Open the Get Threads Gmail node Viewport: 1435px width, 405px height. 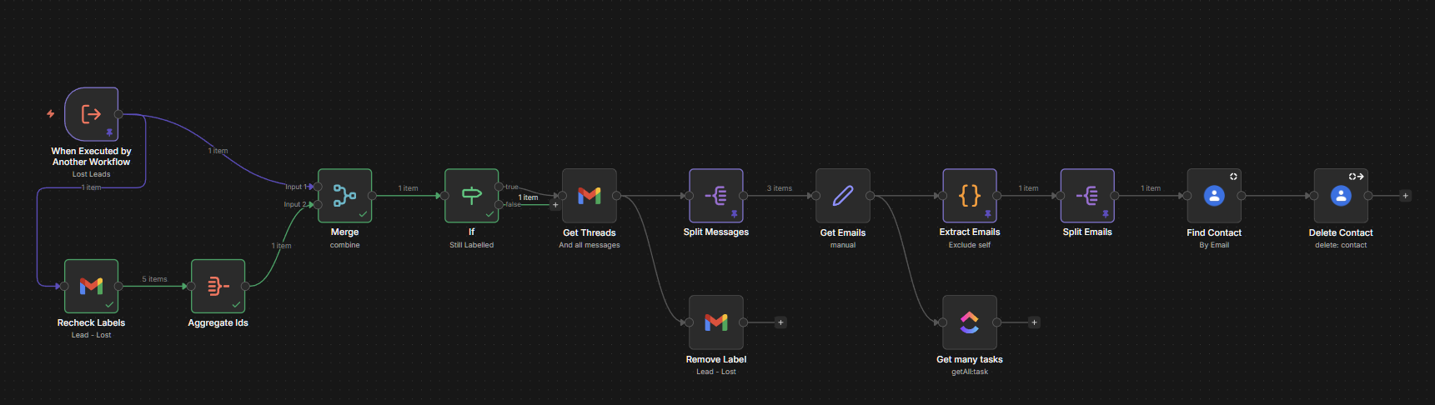[590, 196]
